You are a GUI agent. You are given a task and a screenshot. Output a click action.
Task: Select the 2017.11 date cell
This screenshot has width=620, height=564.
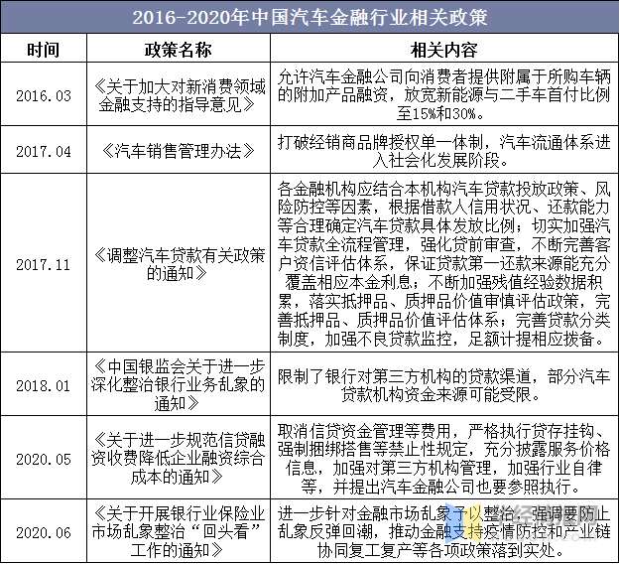[x=44, y=264]
